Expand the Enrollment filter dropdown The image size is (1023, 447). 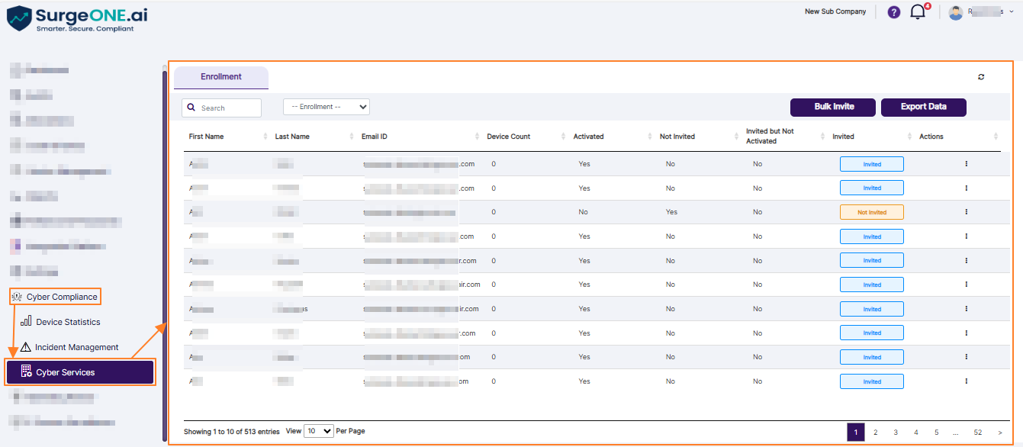pyautogui.click(x=327, y=108)
